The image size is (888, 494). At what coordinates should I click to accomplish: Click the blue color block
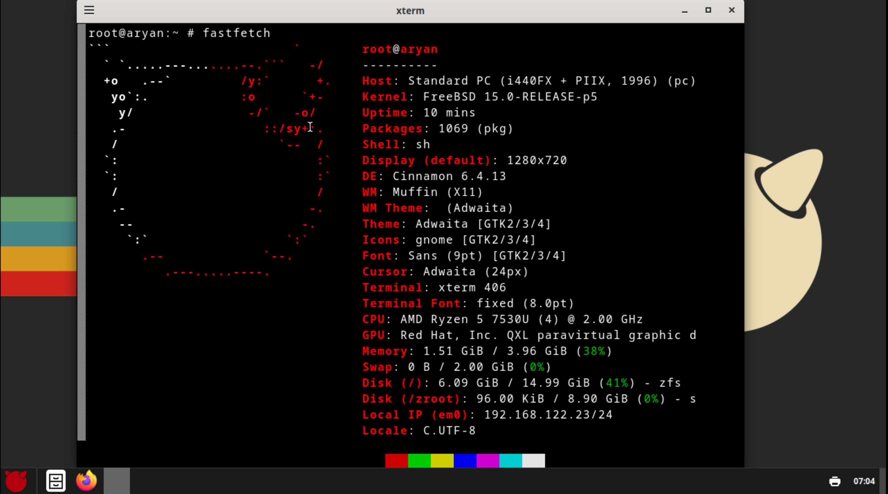tap(465, 460)
